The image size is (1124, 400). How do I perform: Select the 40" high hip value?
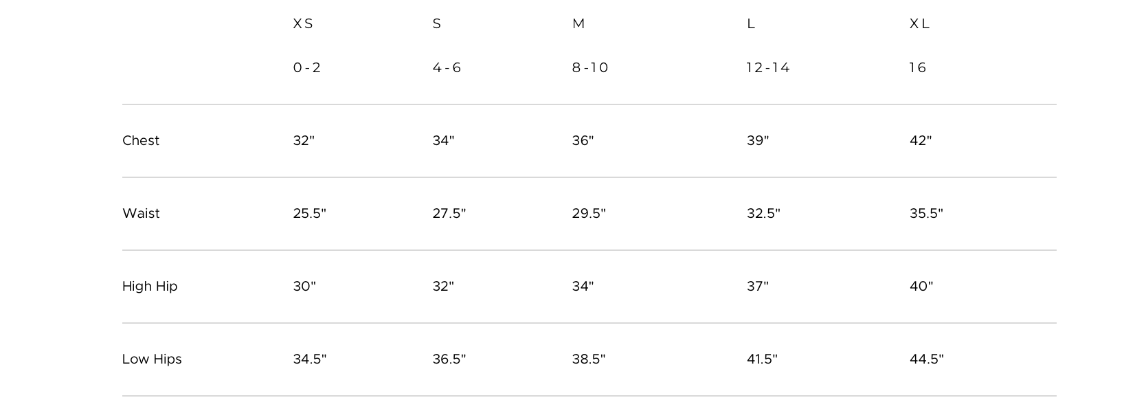[x=921, y=287]
